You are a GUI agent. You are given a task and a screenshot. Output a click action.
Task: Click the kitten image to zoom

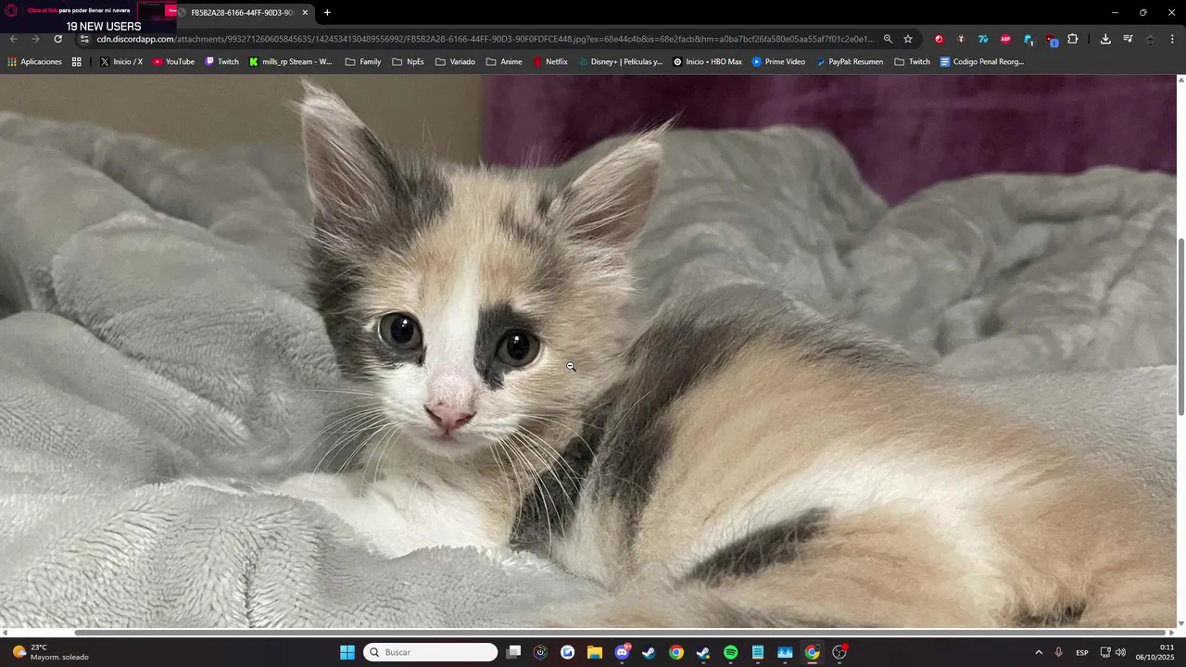point(587,351)
